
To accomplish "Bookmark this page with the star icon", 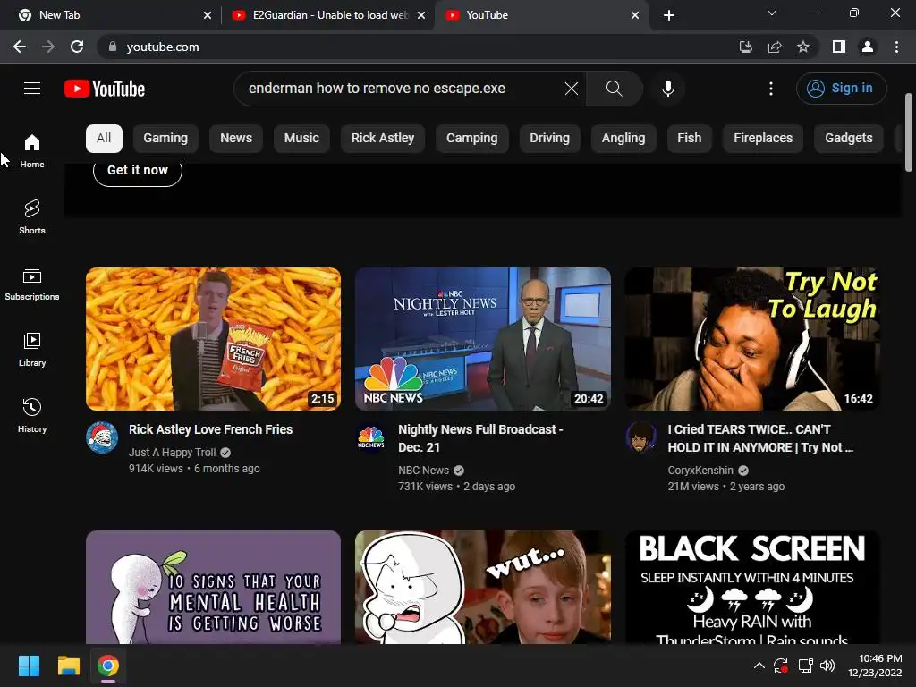I will 803,47.
